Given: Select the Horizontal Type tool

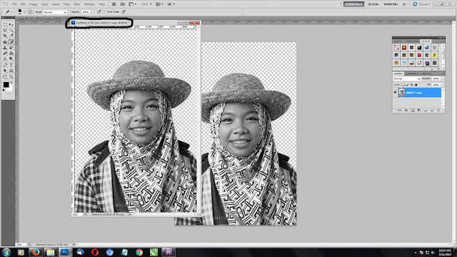Looking at the screenshot, I should click(11, 65).
